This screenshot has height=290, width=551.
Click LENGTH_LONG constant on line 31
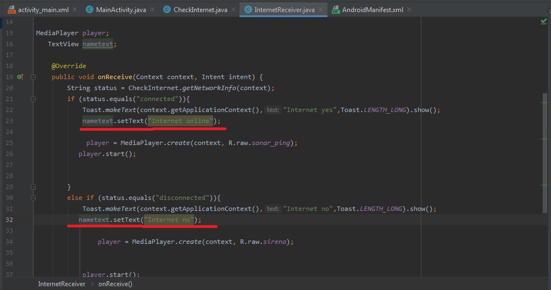(x=381, y=209)
